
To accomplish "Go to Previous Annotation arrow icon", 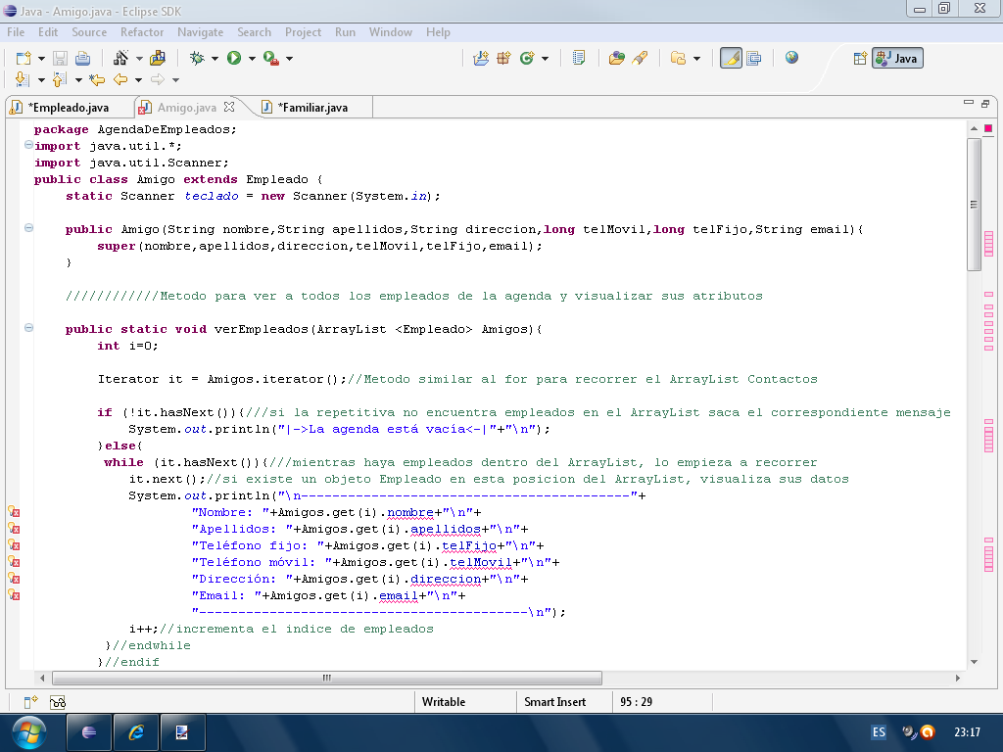I will tap(60, 79).
